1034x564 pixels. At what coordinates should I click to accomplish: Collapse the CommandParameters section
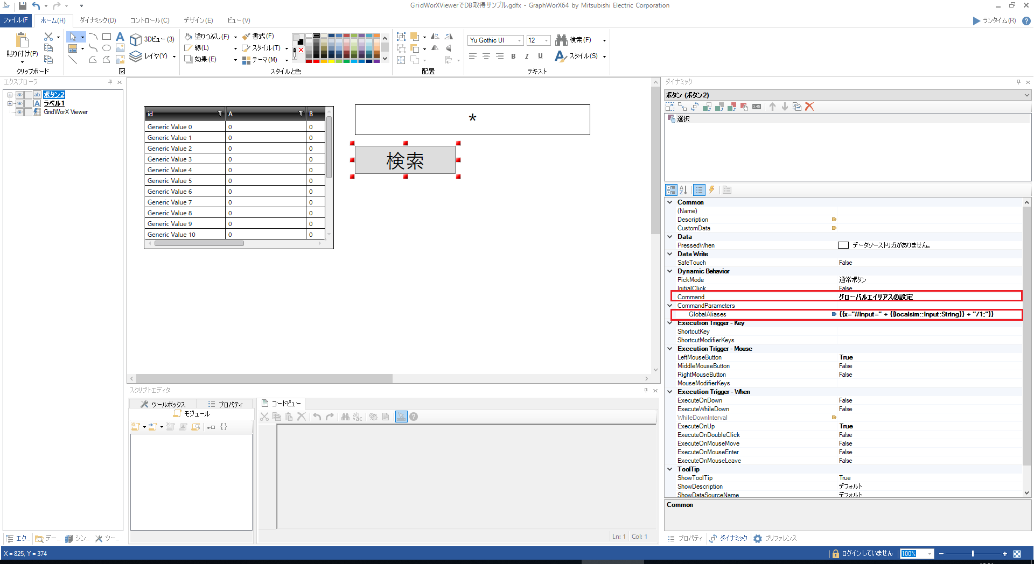[x=670, y=306]
